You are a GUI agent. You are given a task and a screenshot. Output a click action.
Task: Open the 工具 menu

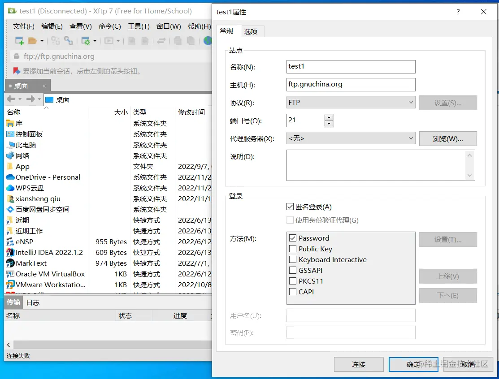[x=139, y=26]
